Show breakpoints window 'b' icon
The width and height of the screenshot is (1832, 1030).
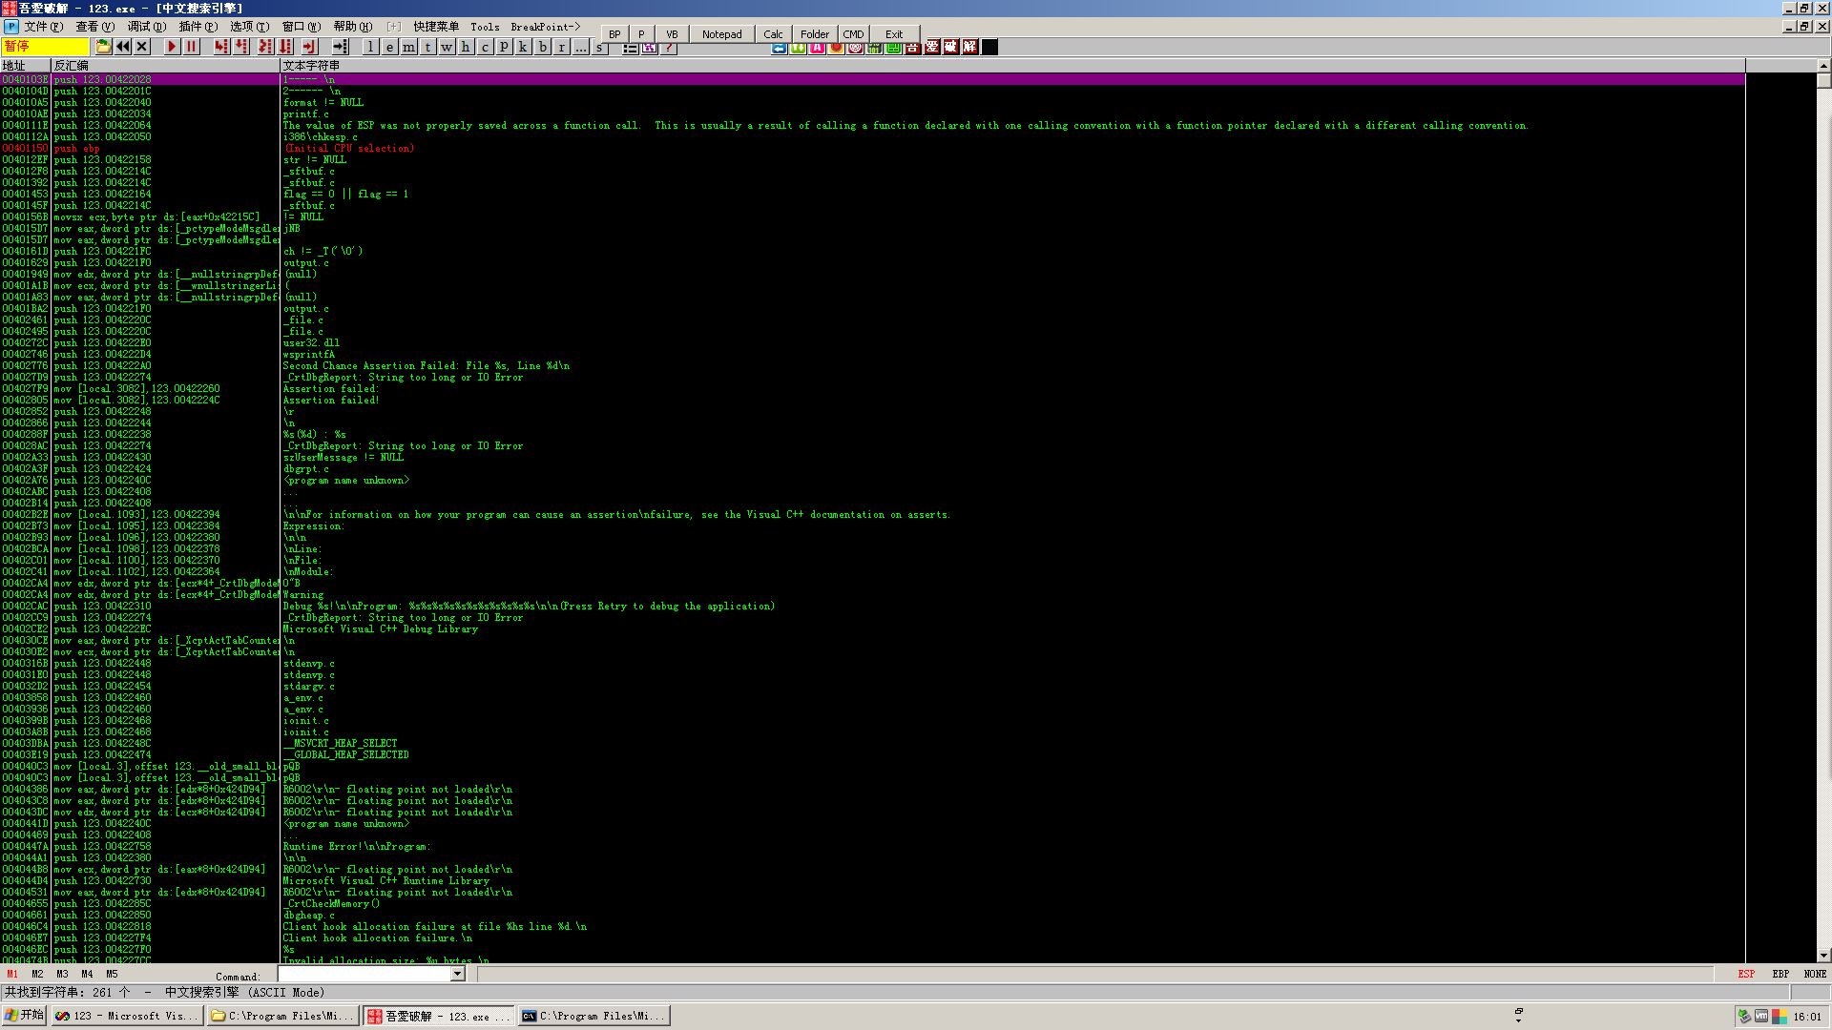(542, 47)
